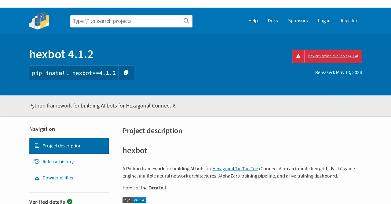
Task: Click the search magnifier icon
Action: (x=186, y=21)
